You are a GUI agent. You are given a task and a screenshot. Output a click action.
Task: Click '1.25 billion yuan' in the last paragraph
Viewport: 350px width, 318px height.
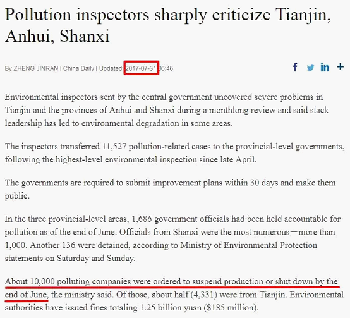171,308
